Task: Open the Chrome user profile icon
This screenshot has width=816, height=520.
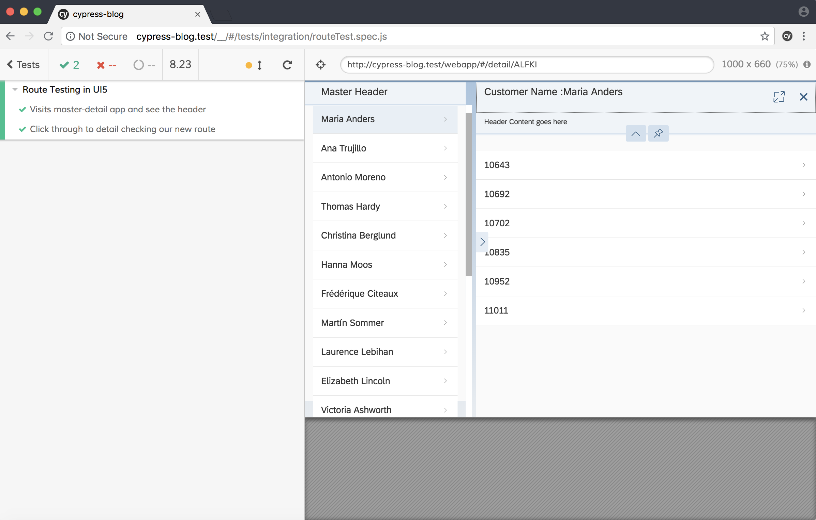Action: 803,12
